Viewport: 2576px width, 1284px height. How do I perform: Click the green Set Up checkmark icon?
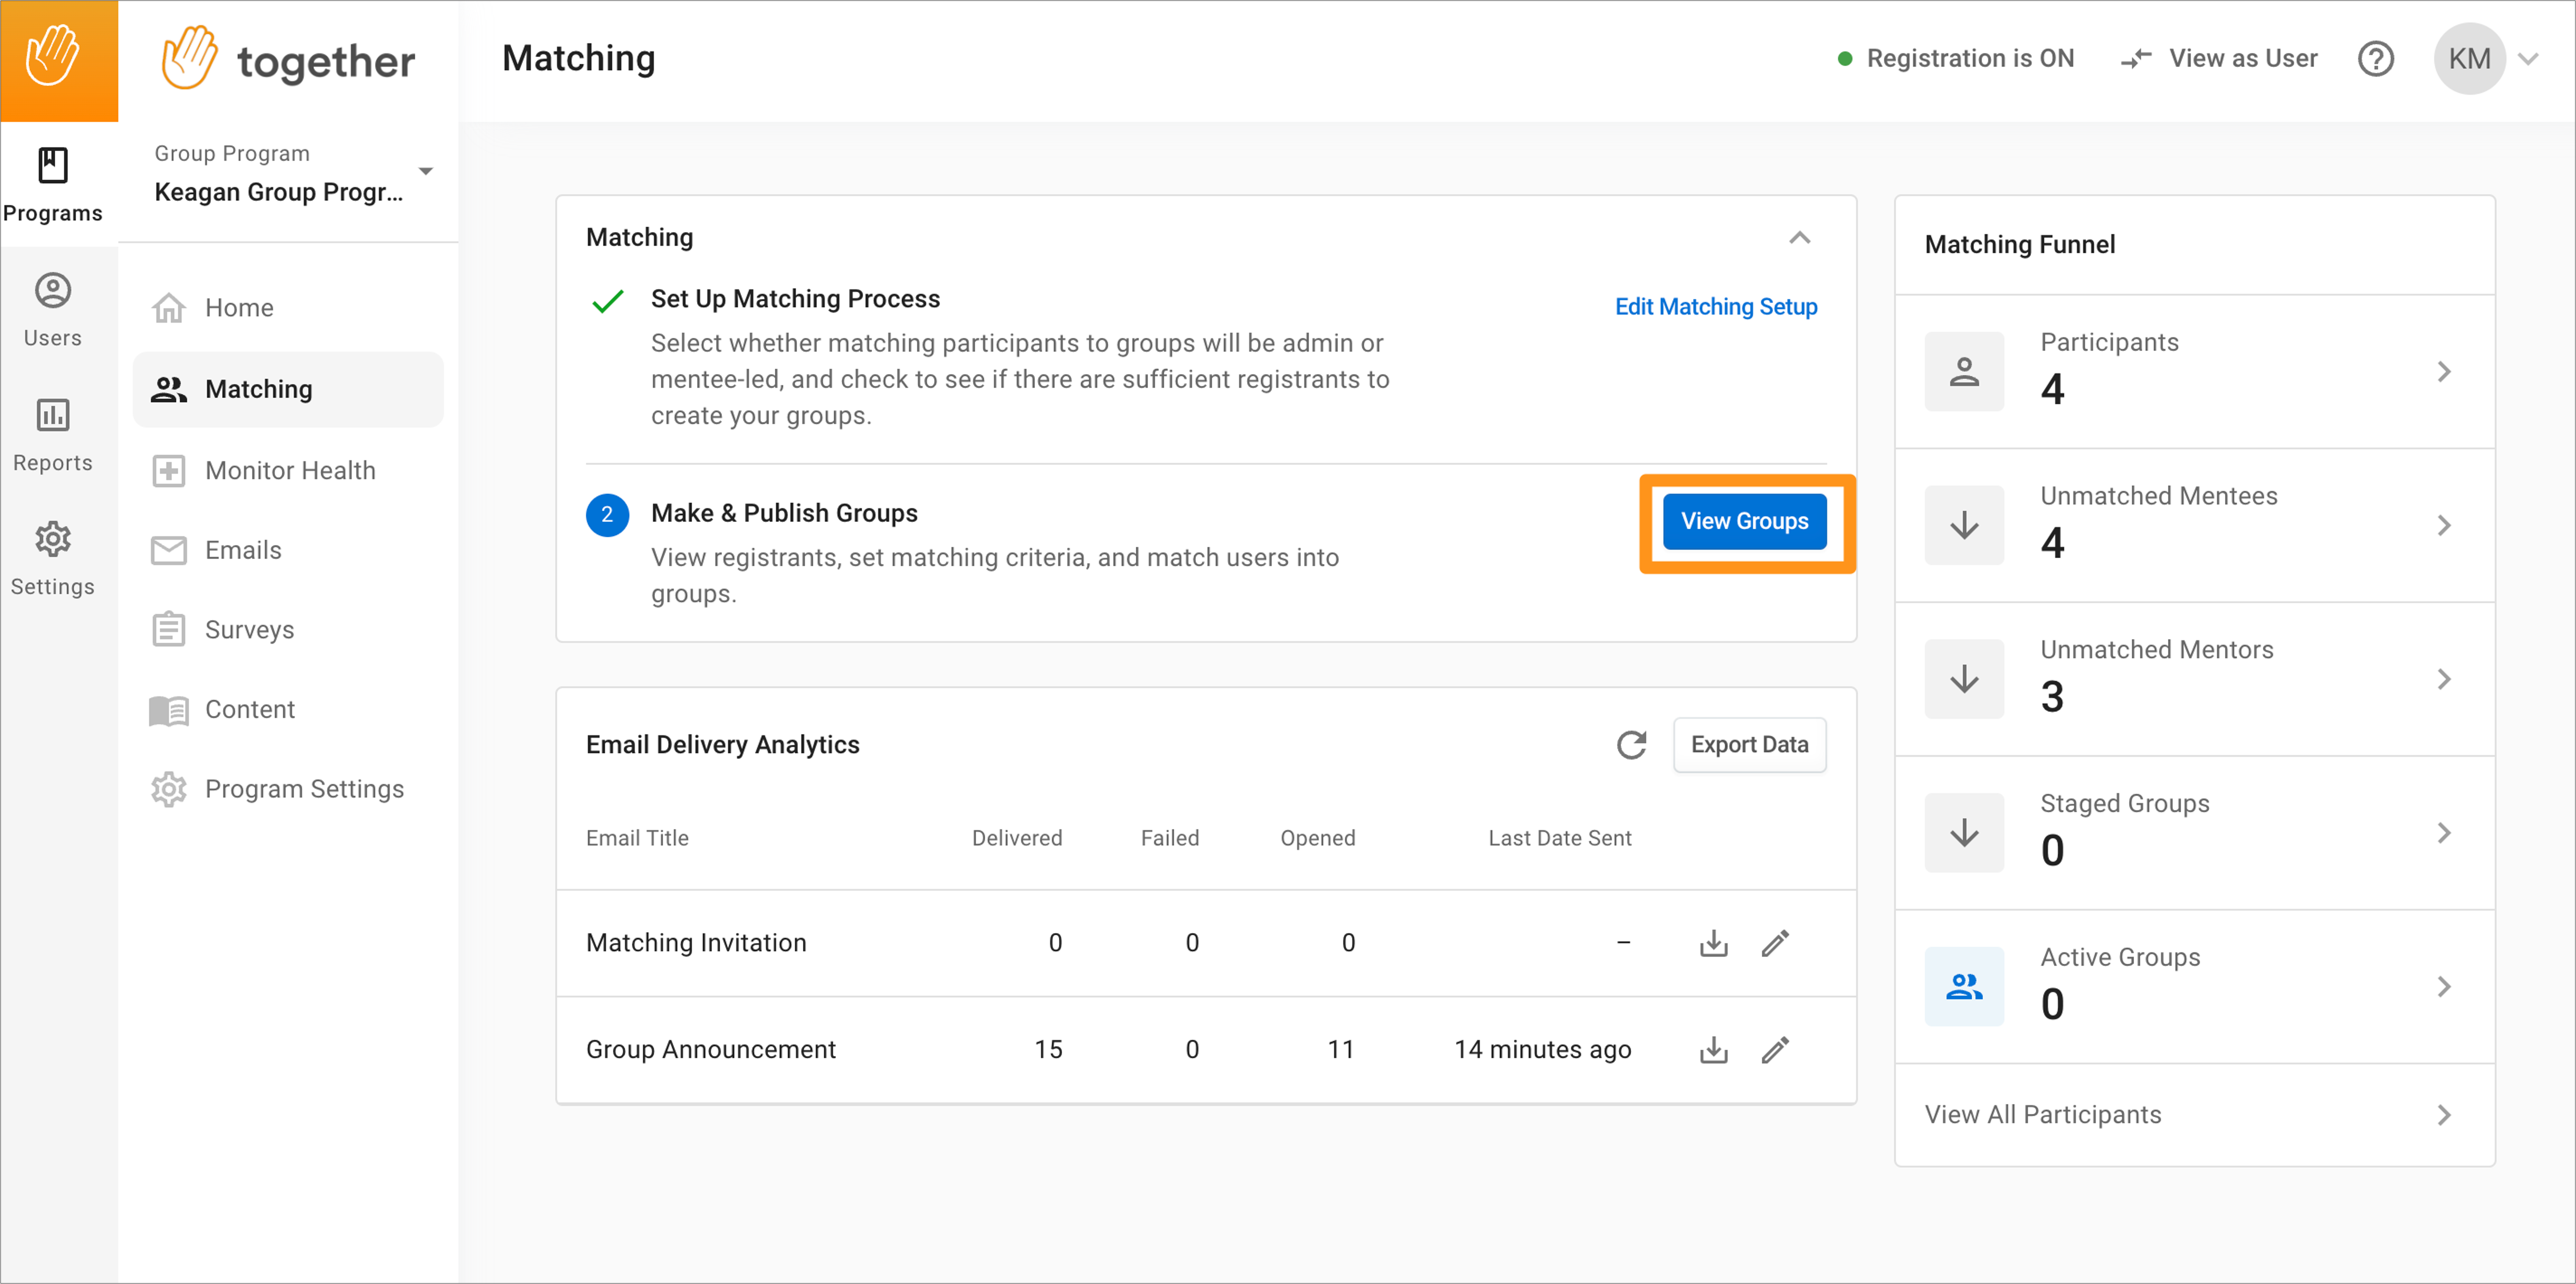pos(608,300)
